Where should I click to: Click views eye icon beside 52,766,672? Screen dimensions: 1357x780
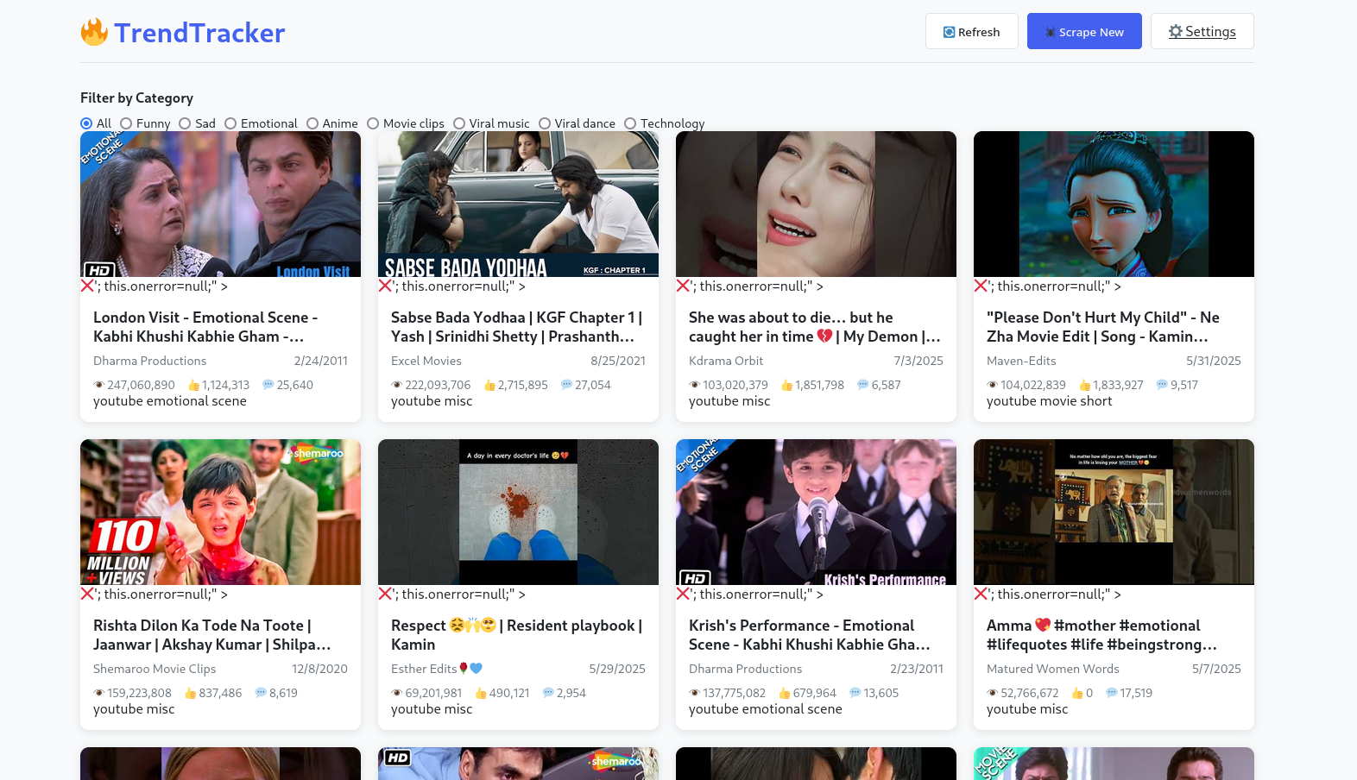[993, 693]
